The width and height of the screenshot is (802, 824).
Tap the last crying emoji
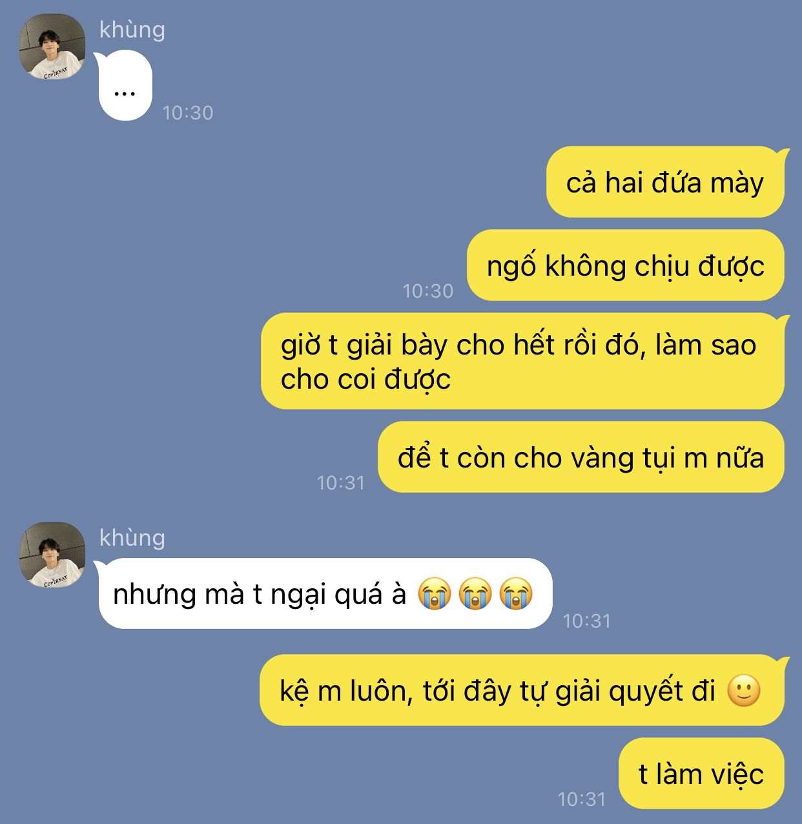516,593
